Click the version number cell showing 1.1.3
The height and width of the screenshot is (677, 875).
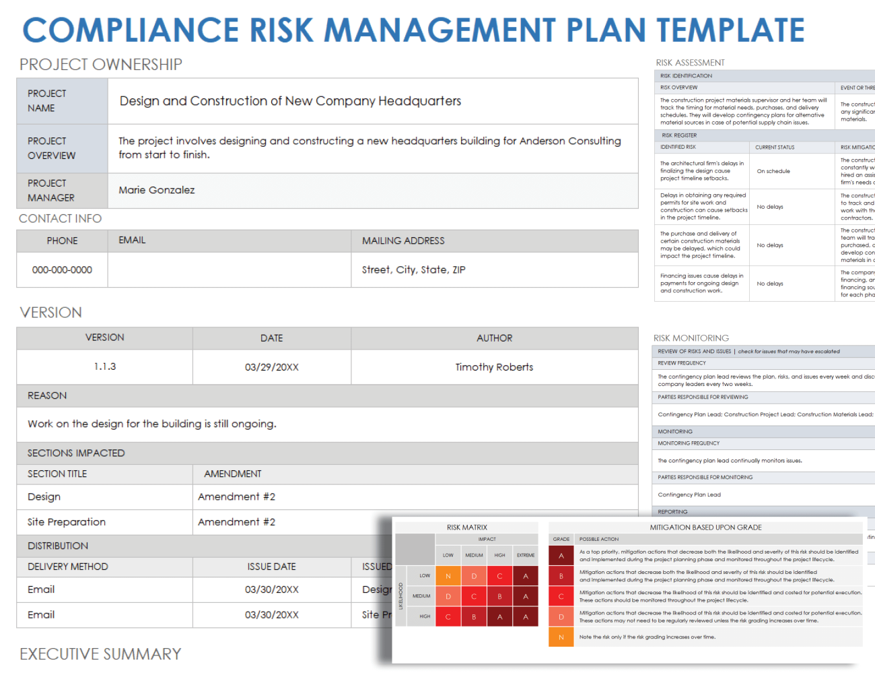pyautogui.click(x=104, y=366)
